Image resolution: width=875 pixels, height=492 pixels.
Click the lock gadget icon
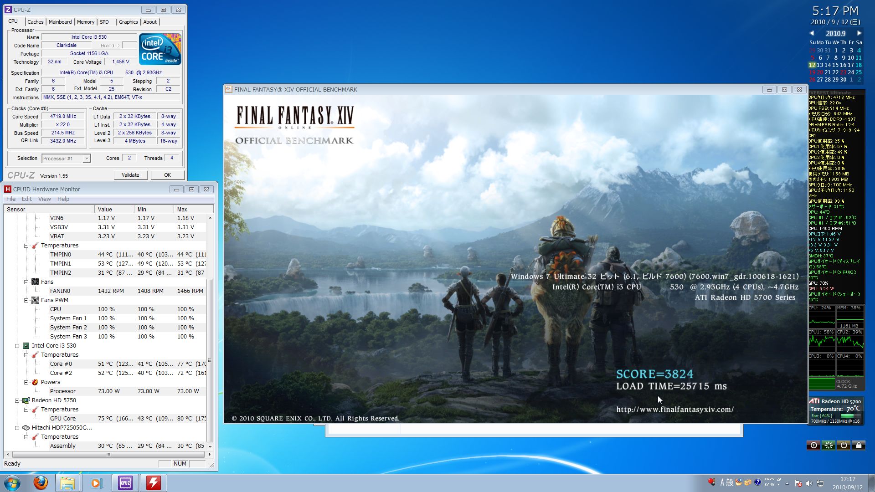[859, 445]
